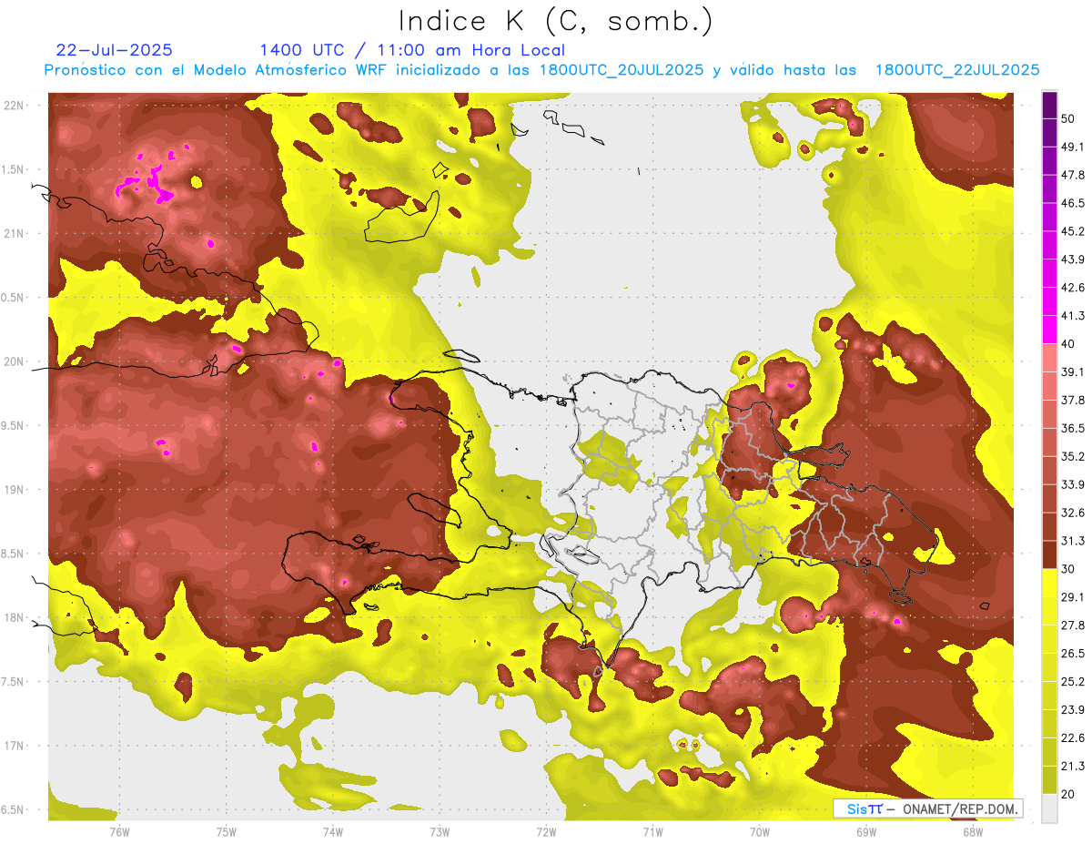Click the colorbar value '26.5'
Screen dimensions: 1092x844
(x=1073, y=654)
